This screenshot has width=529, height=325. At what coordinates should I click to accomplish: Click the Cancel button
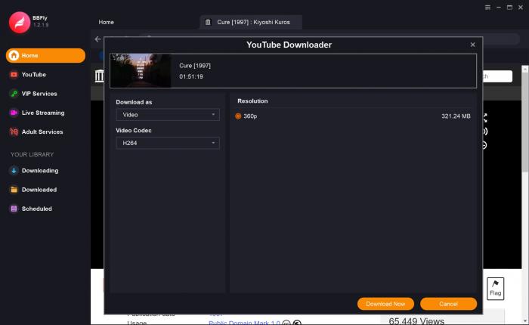(448, 304)
